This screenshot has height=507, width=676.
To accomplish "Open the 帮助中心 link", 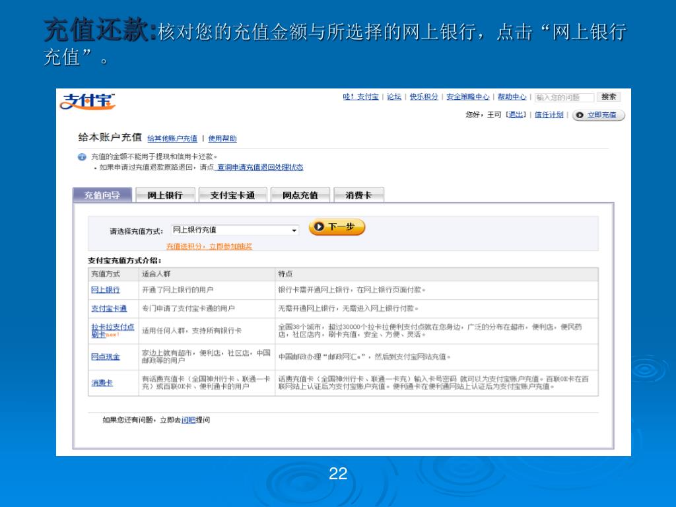I will pos(512,96).
